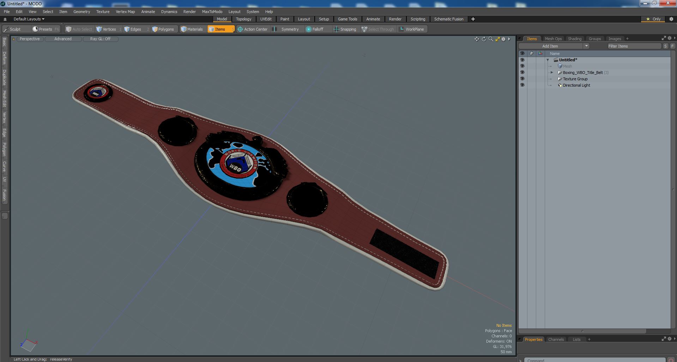Image resolution: width=677 pixels, height=362 pixels.
Task: Click the home arrow next to Default Layouts
Action: pyautogui.click(x=5, y=19)
